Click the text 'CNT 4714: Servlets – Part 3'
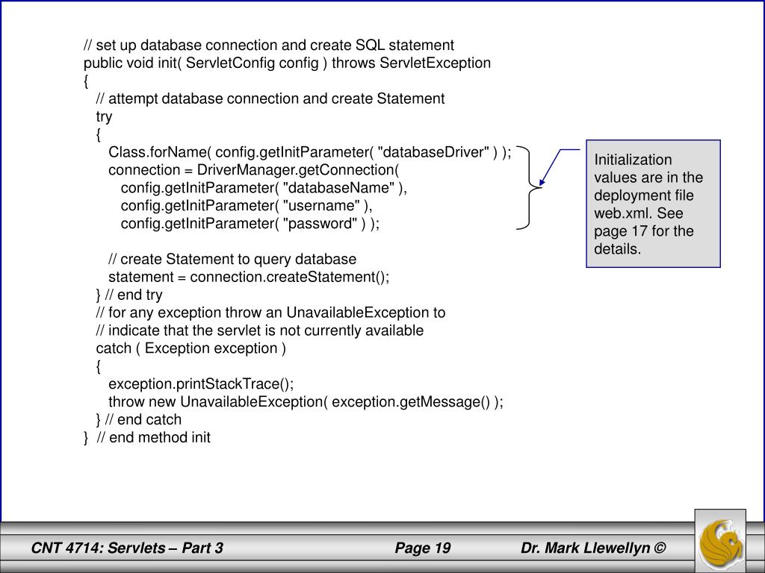765x573 pixels. click(x=127, y=548)
